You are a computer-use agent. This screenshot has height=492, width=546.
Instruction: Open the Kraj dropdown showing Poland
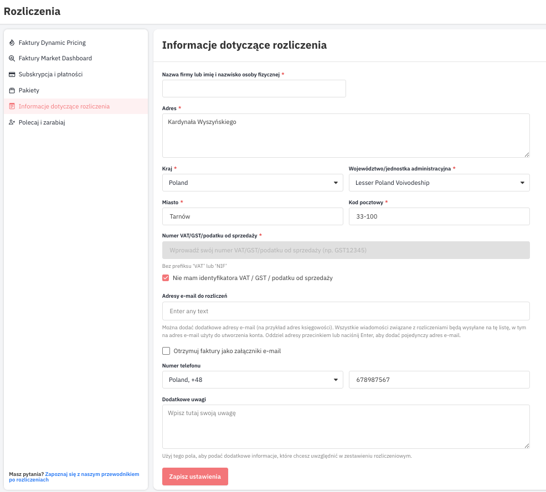pyautogui.click(x=253, y=183)
